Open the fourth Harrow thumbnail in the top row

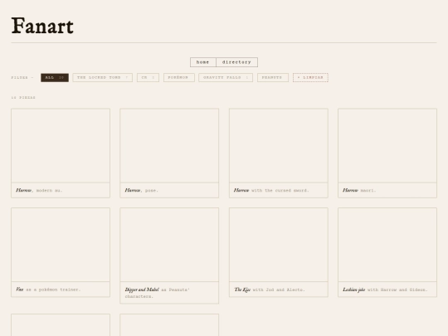click(387, 145)
